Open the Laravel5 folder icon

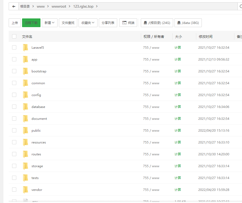[x=25, y=48]
